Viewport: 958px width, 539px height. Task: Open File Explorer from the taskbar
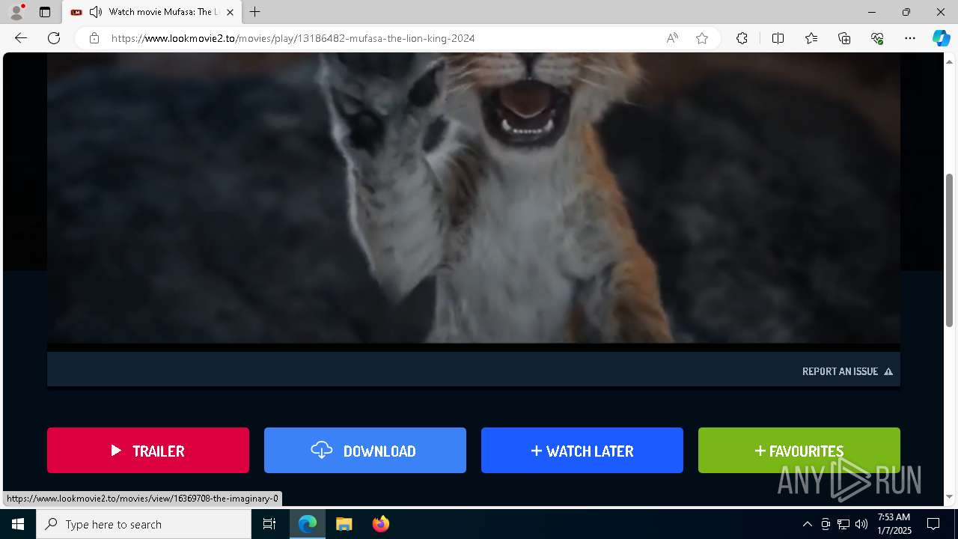[344, 524]
